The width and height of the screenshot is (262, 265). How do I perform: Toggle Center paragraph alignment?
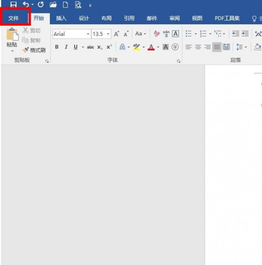(x=198, y=47)
